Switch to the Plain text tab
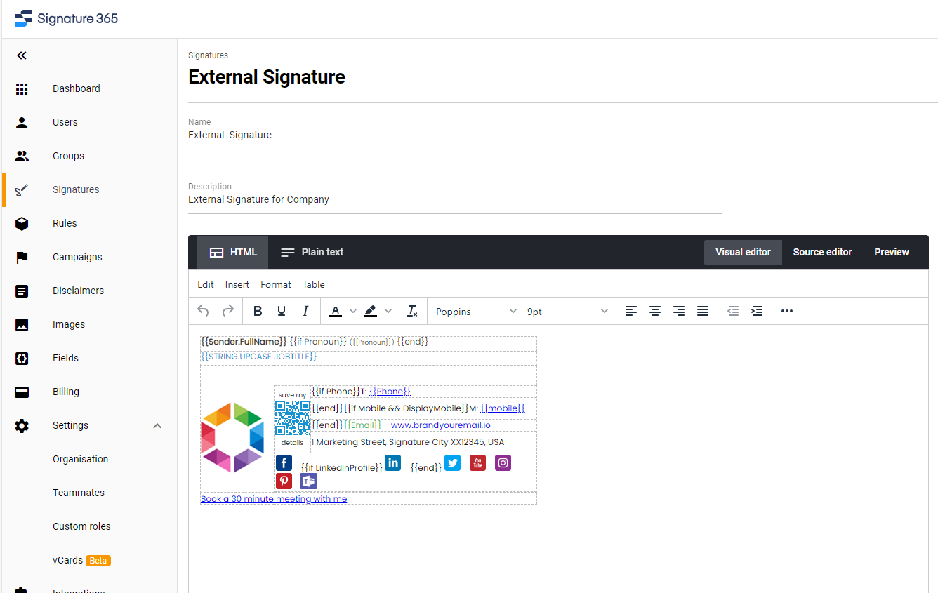Screen dimensions: 938x593 pyautogui.click(x=312, y=252)
